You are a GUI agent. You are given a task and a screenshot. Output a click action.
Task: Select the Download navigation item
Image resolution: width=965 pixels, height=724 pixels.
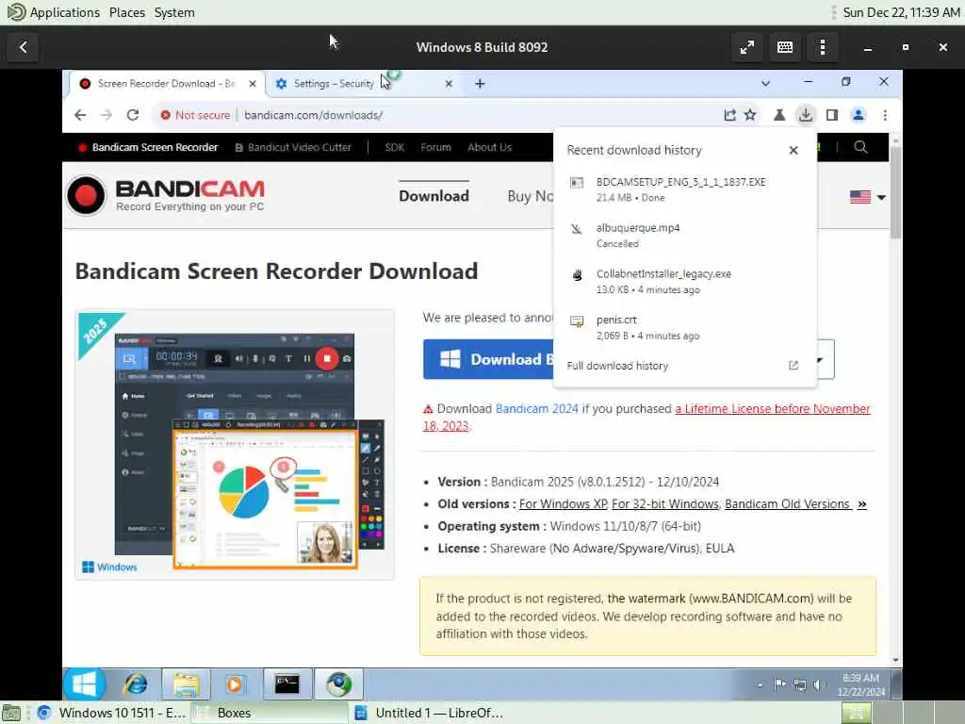tap(433, 196)
